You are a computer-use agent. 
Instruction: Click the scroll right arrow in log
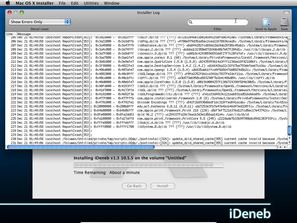(x=285, y=147)
